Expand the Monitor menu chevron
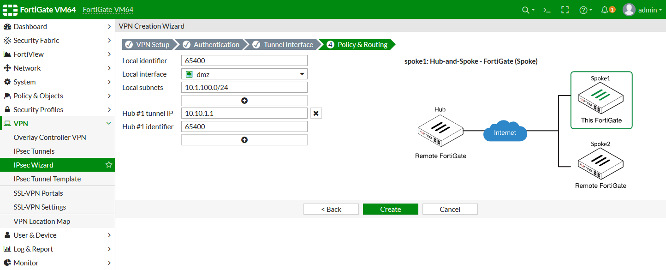Image resolution: width=666 pixels, height=270 pixels. coord(109,263)
